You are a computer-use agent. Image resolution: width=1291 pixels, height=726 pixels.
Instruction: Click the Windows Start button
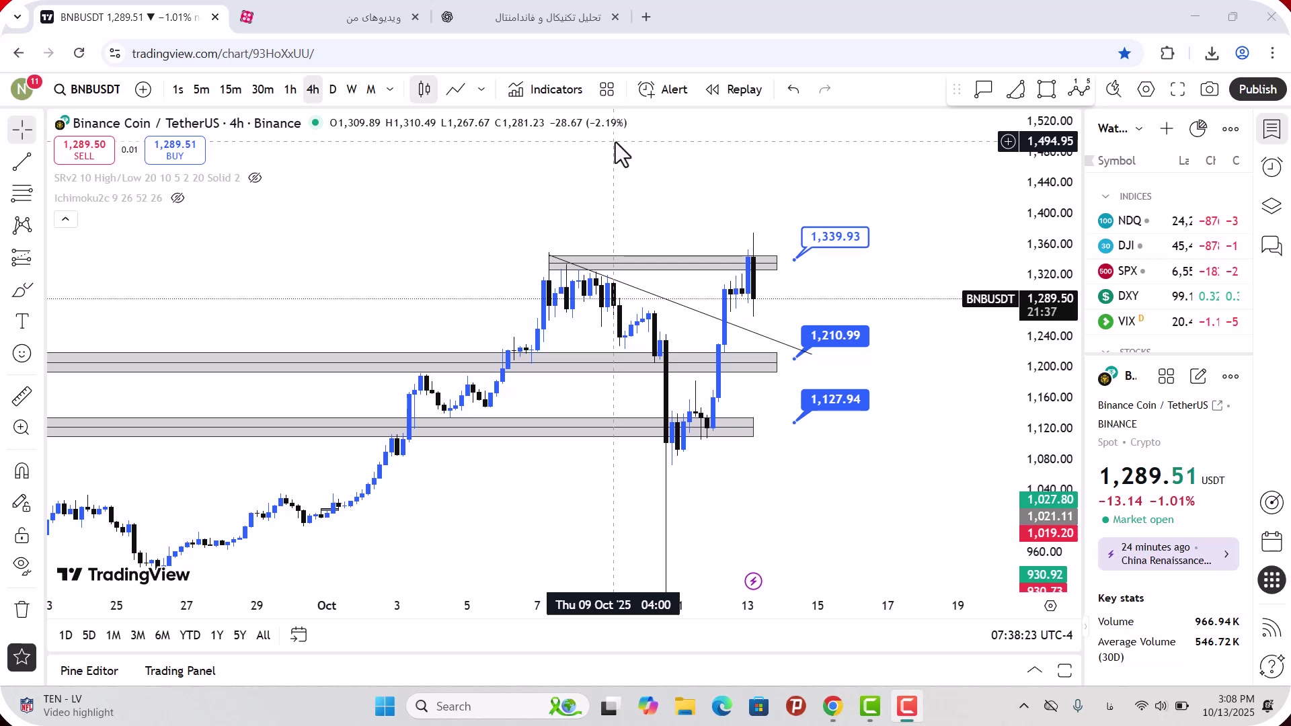[x=385, y=707]
